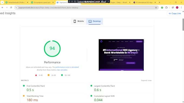This screenshot has height=103, width=184.
Task: Click the 0.044 metric value
Action: tap(98, 100)
